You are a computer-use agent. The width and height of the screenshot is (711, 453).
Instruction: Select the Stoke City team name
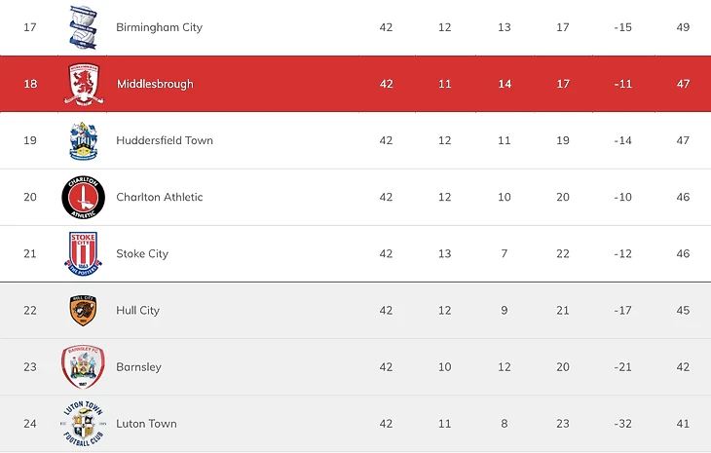(x=142, y=253)
